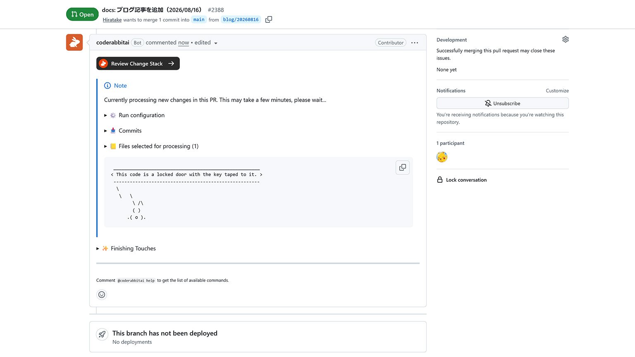Click the @coderabbitai help command text

[x=136, y=281]
